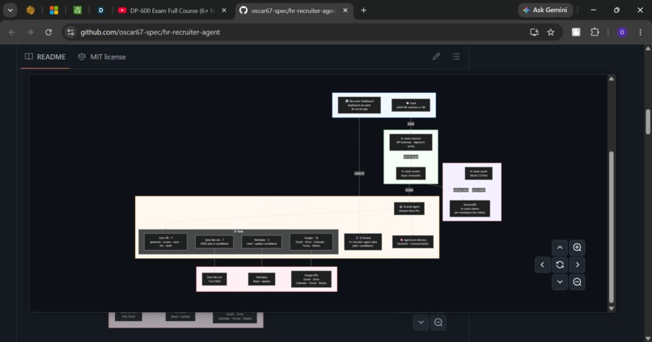The image size is (652, 342).
Task: Focus the github.com address bar URL
Action: [x=150, y=32]
